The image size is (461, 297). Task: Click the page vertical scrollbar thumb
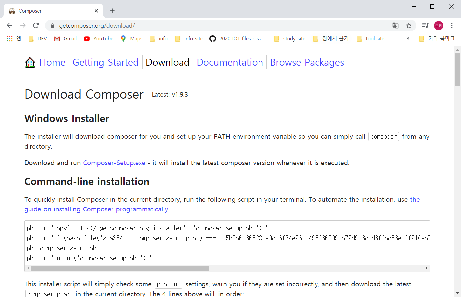[x=458, y=70]
